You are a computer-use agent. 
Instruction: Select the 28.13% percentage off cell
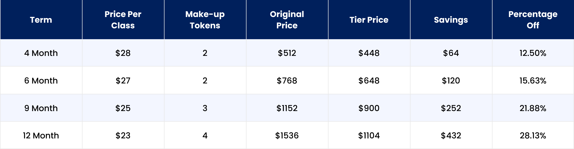(533, 135)
